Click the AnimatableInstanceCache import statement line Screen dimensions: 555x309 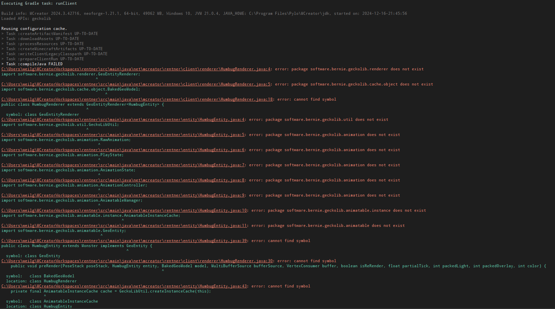point(91,215)
